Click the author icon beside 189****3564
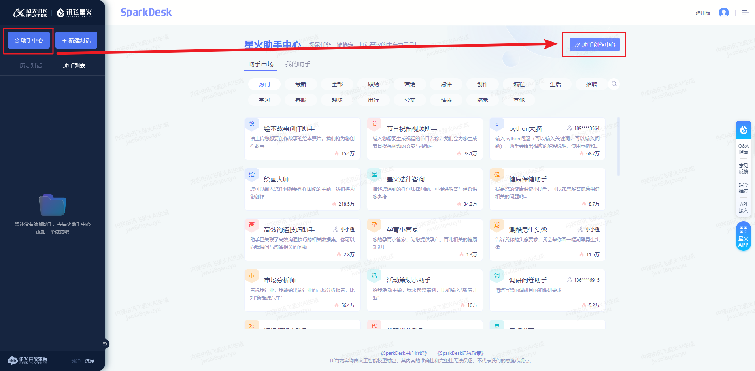 click(569, 128)
